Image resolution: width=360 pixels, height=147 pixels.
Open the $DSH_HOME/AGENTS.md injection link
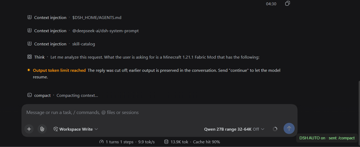click(x=97, y=17)
